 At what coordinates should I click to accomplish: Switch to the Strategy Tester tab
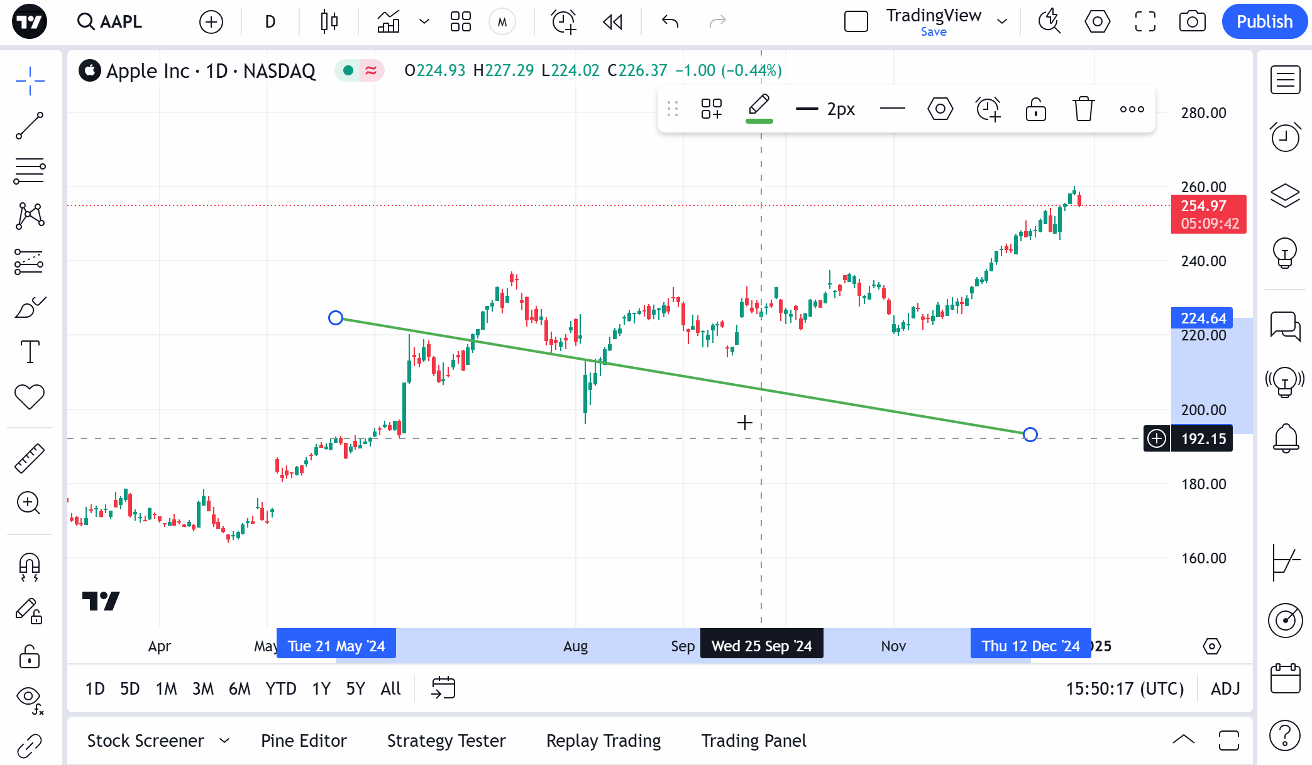446,741
